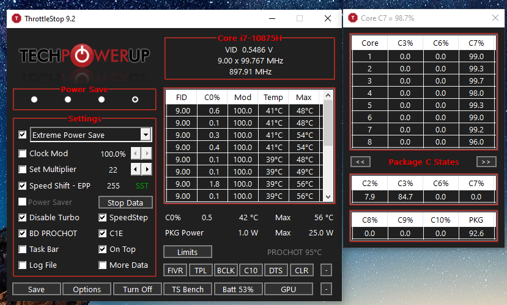Click the core table scrollbar thumb

click(x=328, y=123)
